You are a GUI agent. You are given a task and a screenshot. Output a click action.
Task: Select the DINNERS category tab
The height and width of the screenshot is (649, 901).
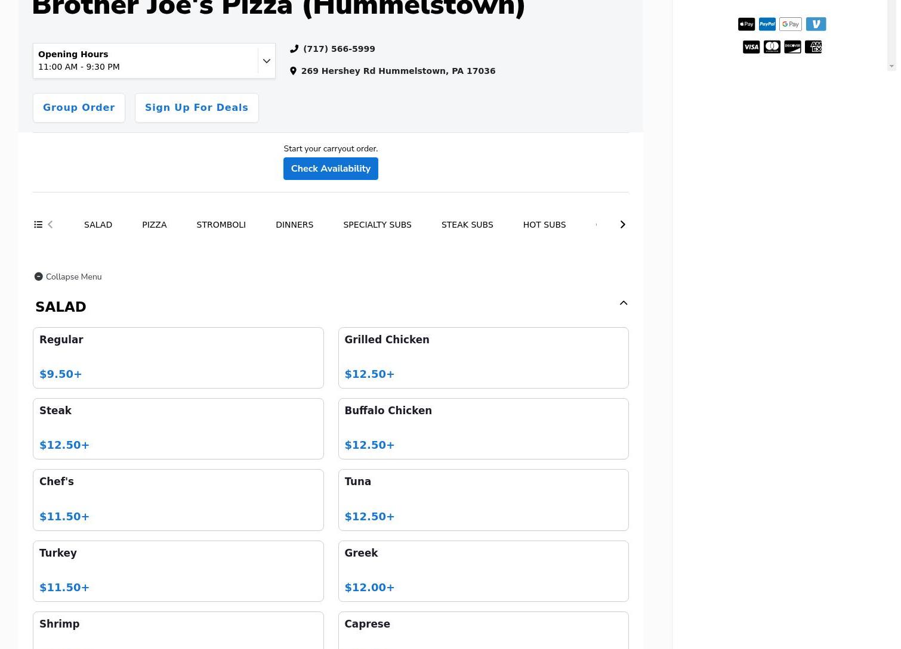(295, 225)
